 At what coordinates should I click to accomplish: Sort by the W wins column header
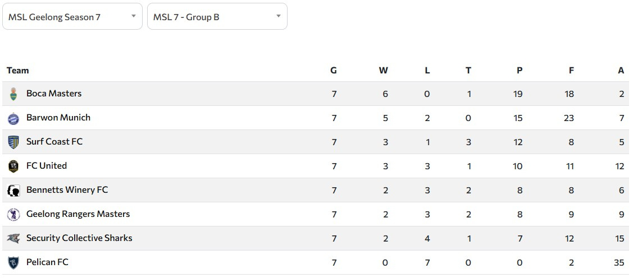pyautogui.click(x=383, y=71)
